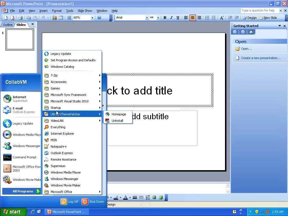This screenshot has height=216, width=288.
Task: Open the help question box dropdown
Action: point(280,11)
